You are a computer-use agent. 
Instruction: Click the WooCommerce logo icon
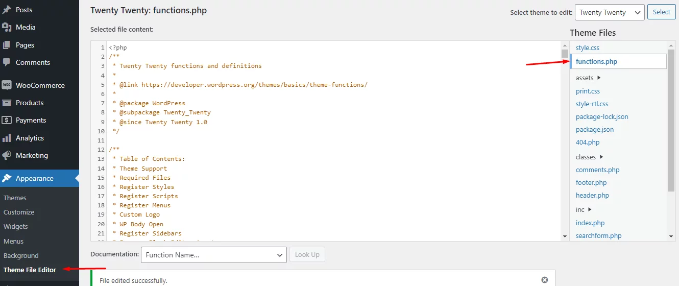[x=7, y=85]
